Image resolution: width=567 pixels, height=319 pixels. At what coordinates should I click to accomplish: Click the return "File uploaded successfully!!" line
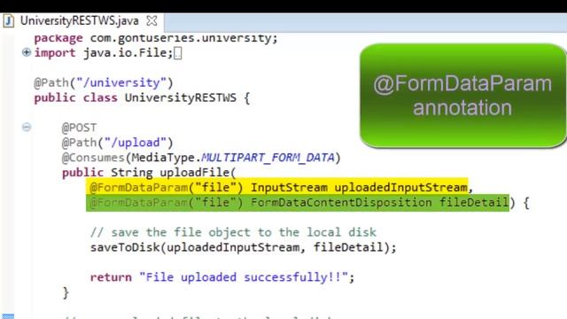222,277
